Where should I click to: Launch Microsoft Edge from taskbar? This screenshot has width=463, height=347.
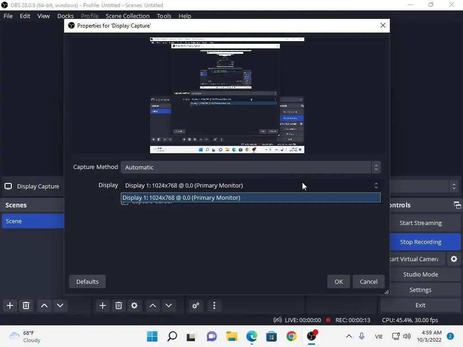tap(251, 336)
